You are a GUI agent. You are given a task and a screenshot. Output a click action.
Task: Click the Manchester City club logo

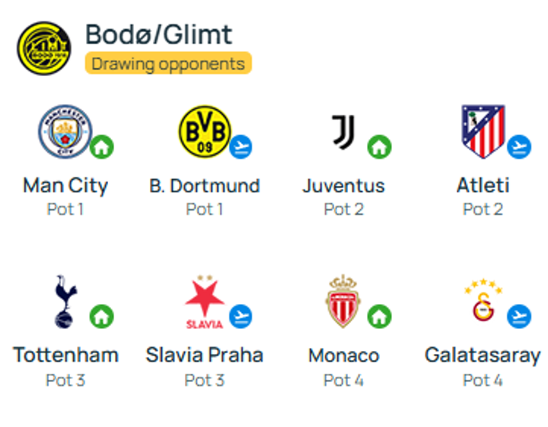tap(65, 131)
